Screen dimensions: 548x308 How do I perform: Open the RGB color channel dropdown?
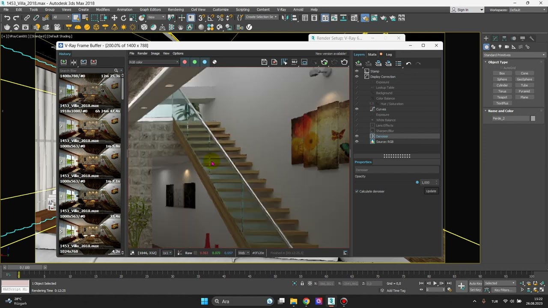154,62
